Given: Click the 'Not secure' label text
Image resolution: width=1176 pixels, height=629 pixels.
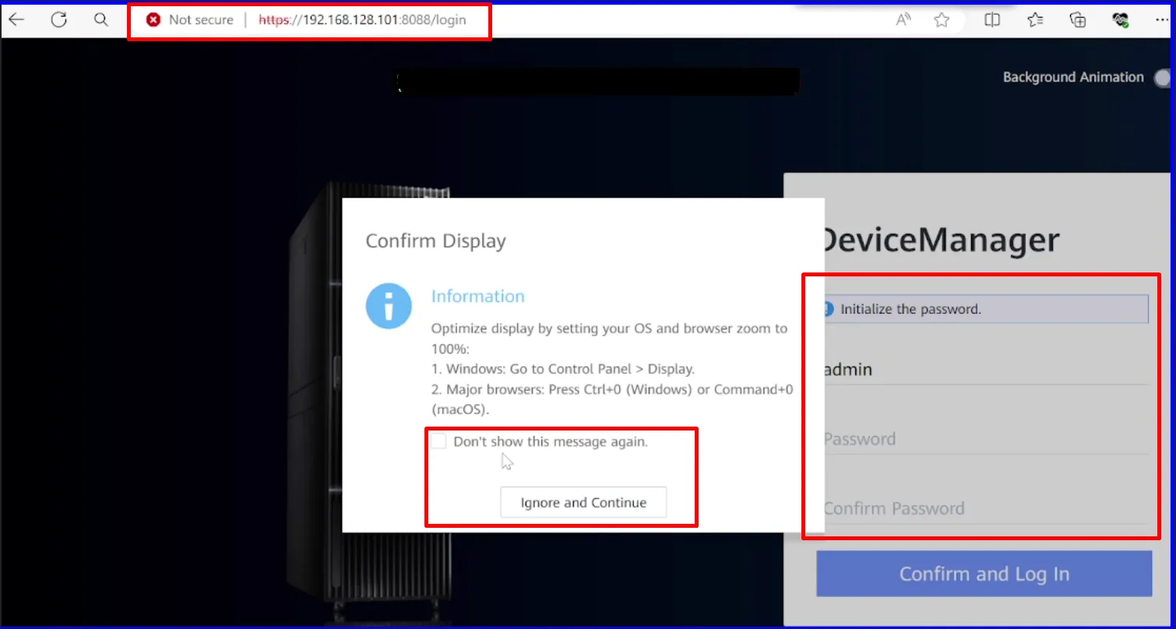Looking at the screenshot, I should point(201,20).
